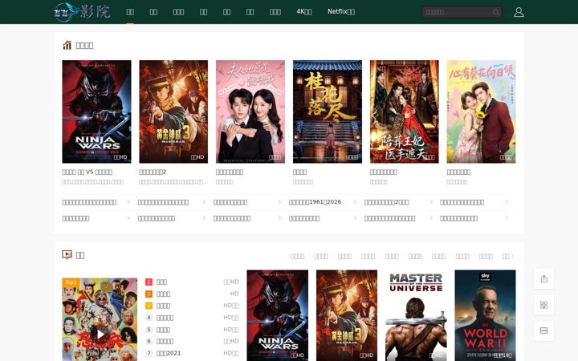Open the 心有葵花向日倾 poster

click(481, 112)
